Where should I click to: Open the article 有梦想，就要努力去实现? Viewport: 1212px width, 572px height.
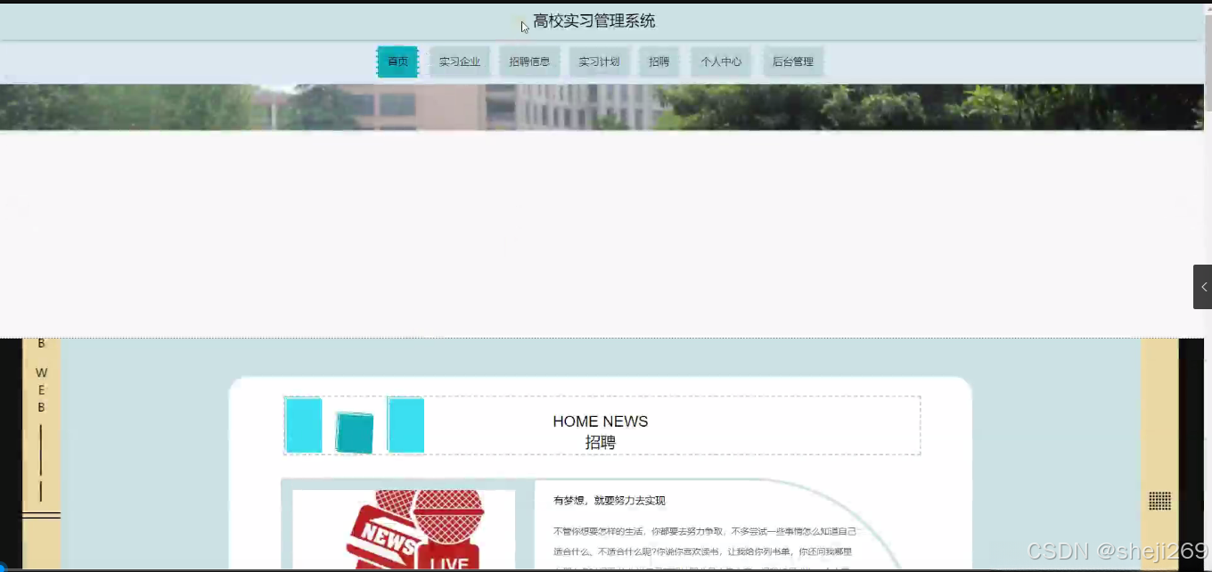pyautogui.click(x=610, y=501)
